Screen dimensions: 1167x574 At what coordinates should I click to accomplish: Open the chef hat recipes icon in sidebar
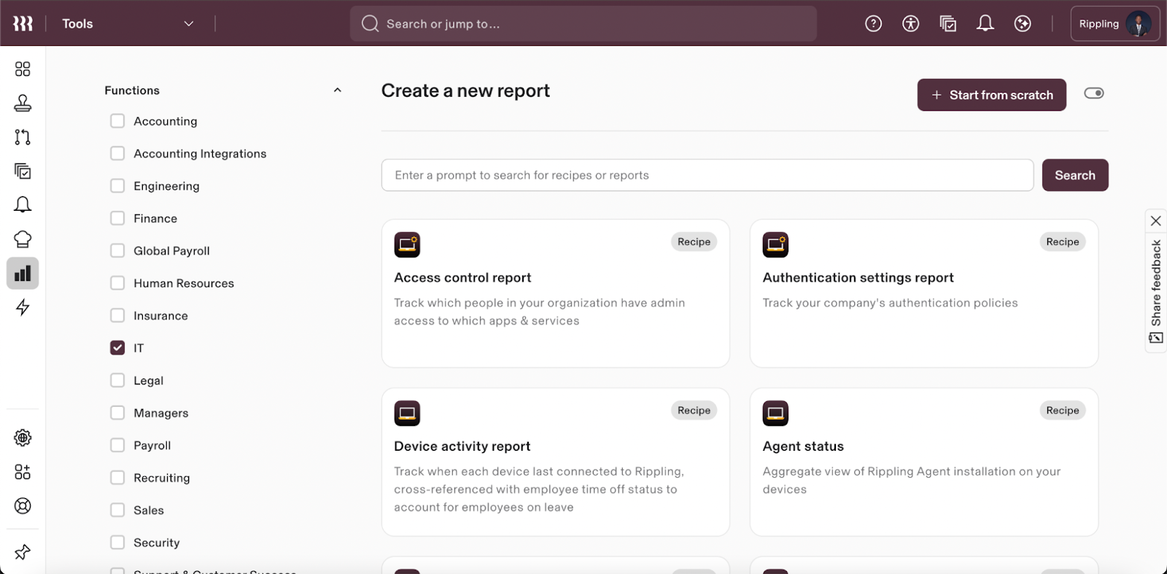(x=23, y=239)
